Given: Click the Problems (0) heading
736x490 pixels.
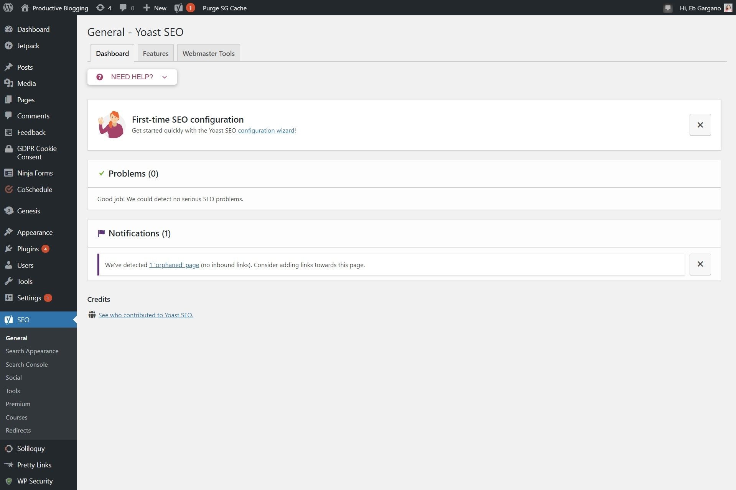Looking at the screenshot, I should click(x=133, y=174).
